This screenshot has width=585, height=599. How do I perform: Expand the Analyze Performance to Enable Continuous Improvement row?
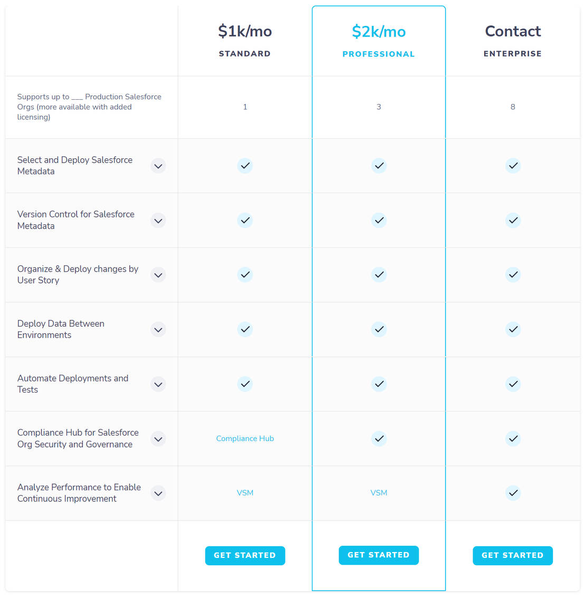158,493
